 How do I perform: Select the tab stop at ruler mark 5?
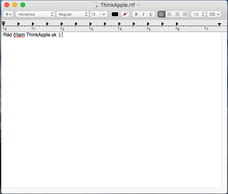coord(148,24)
